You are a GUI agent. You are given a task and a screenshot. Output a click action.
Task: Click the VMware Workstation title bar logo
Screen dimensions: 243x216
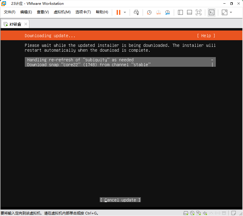(x=4, y=4)
